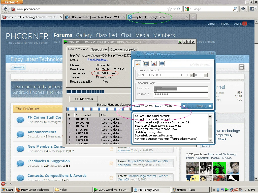The width and height of the screenshot is (258, 193).
Task: Switch to the Speed Limiter tab
Action: click(x=99, y=50)
